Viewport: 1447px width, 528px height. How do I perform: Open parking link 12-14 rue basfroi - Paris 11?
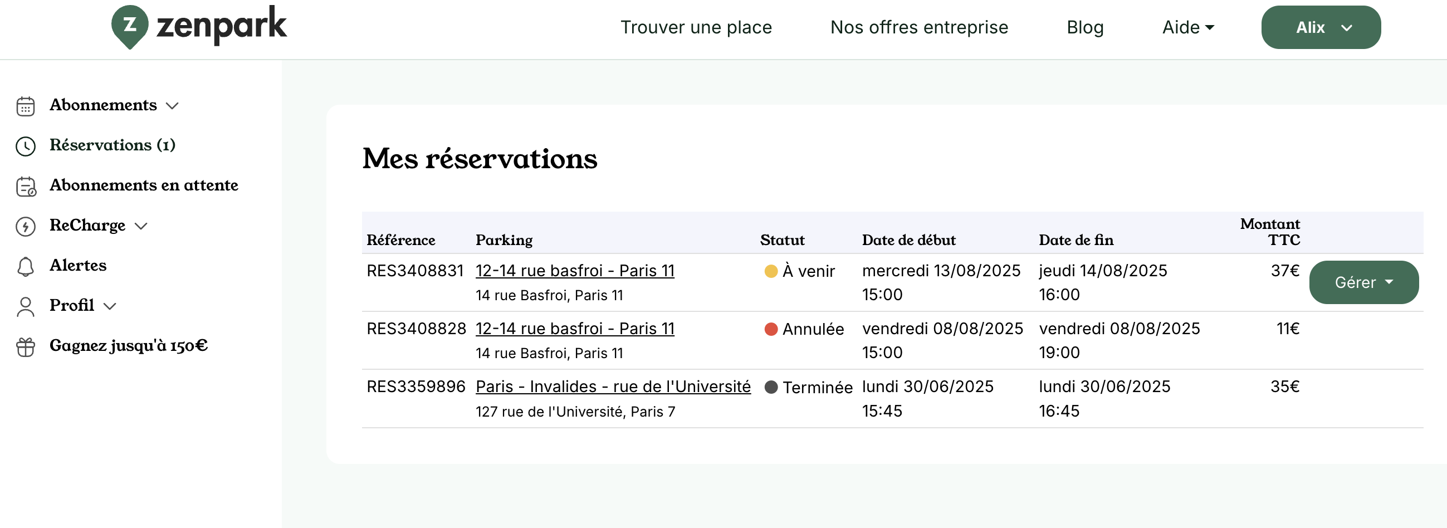pyautogui.click(x=575, y=271)
